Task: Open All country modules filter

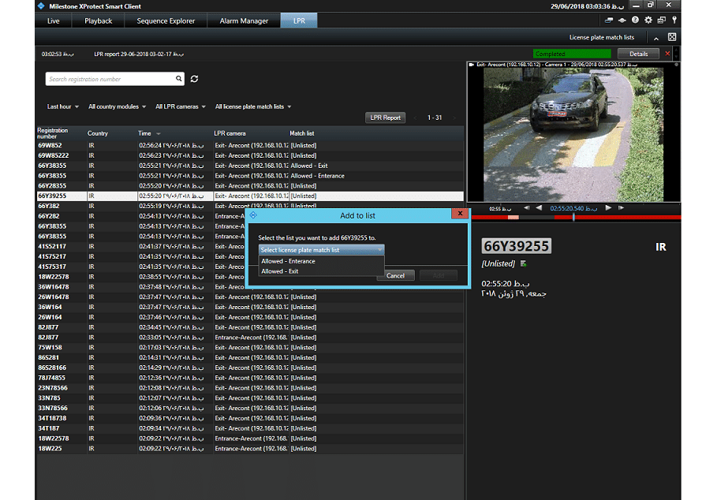Action: coord(117,106)
